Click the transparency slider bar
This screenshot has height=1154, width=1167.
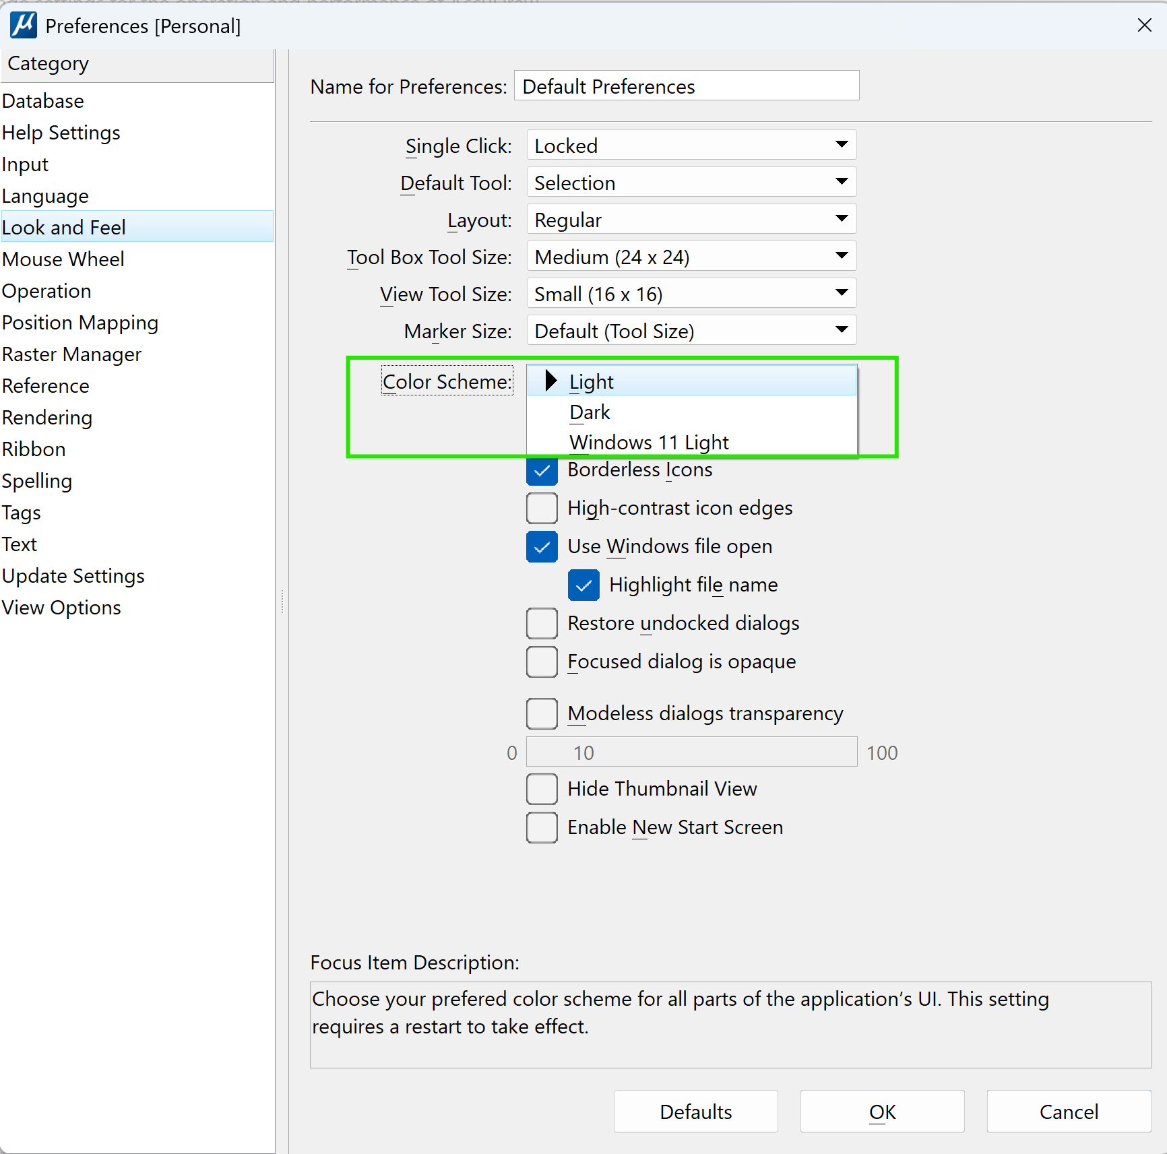pyautogui.click(x=691, y=752)
